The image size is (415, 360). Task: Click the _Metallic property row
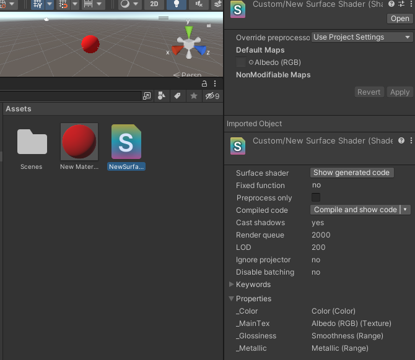tap(319, 348)
